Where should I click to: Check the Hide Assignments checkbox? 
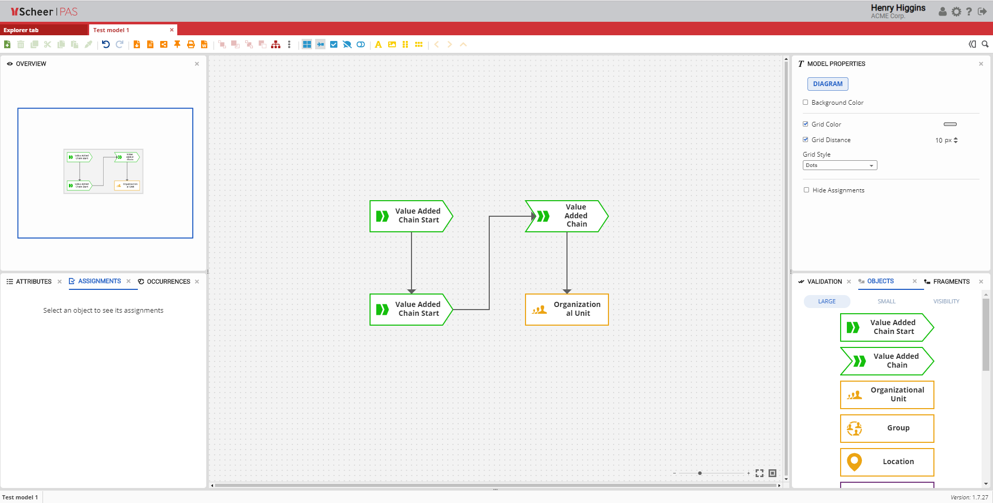point(806,190)
